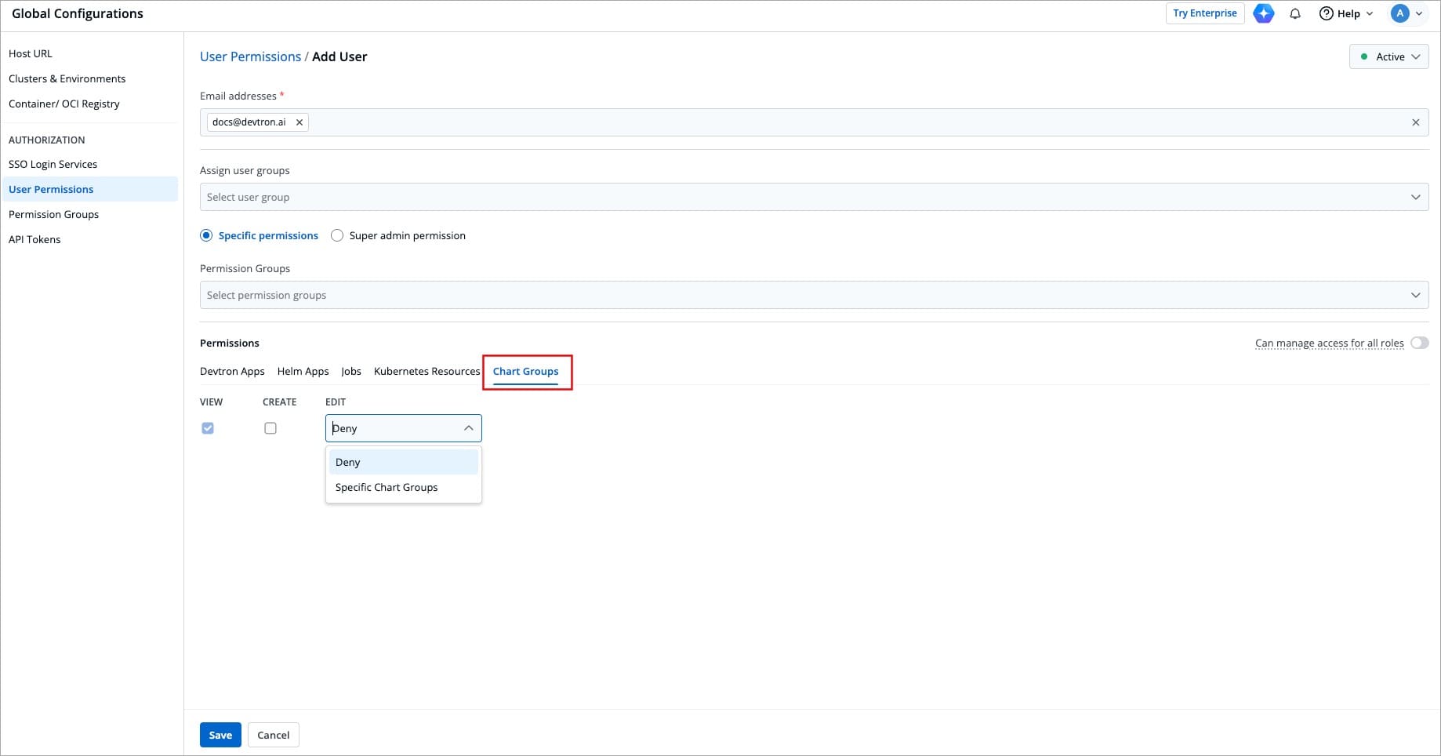Viewport: 1441px width, 756px height.
Task: Click the blue AI assistant sparkle icon
Action: [x=1263, y=13]
